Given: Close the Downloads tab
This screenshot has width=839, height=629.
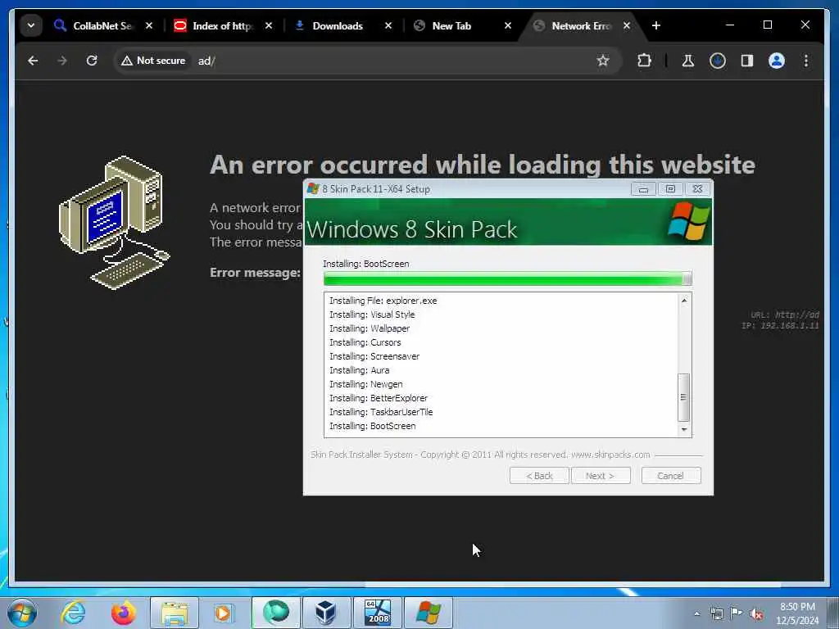Looking at the screenshot, I should pos(388,25).
